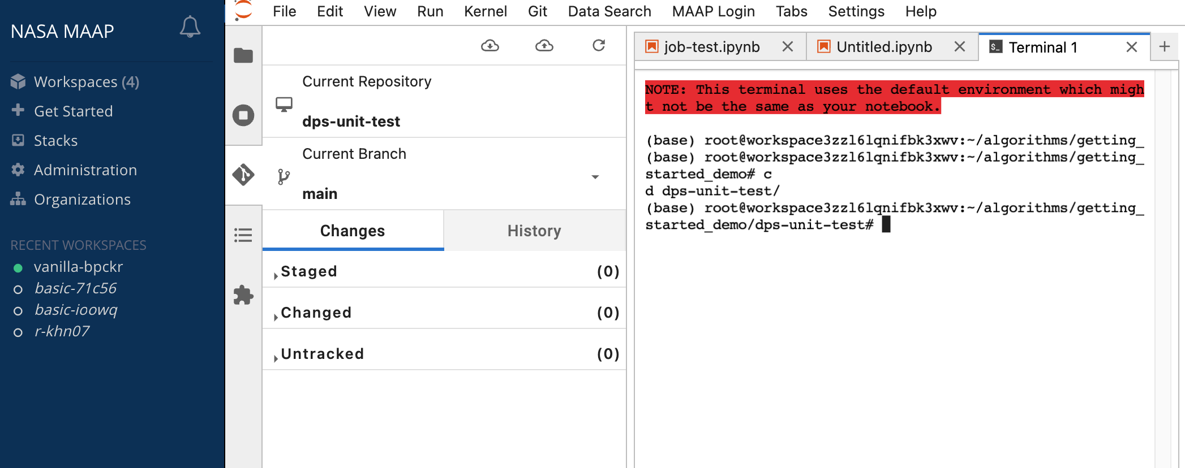Open the basic-71c56 workspace
1185x468 pixels.
pyautogui.click(x=75, y=288)
